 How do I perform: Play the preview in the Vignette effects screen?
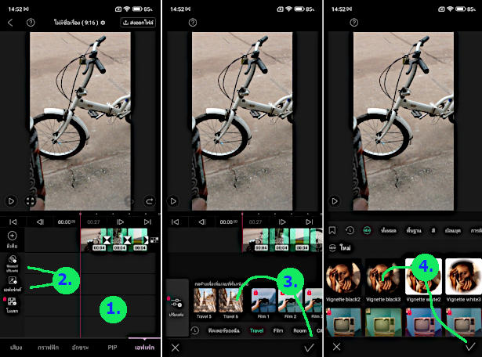click(x=335, y=201)
